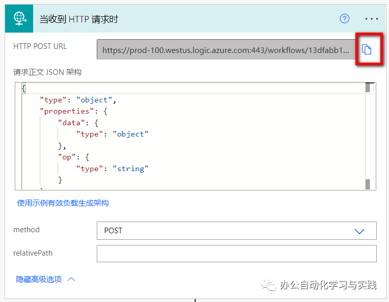Open the three-dot more options menu
The width and height of the screenshot is (389, 302).
pos(371,19)
